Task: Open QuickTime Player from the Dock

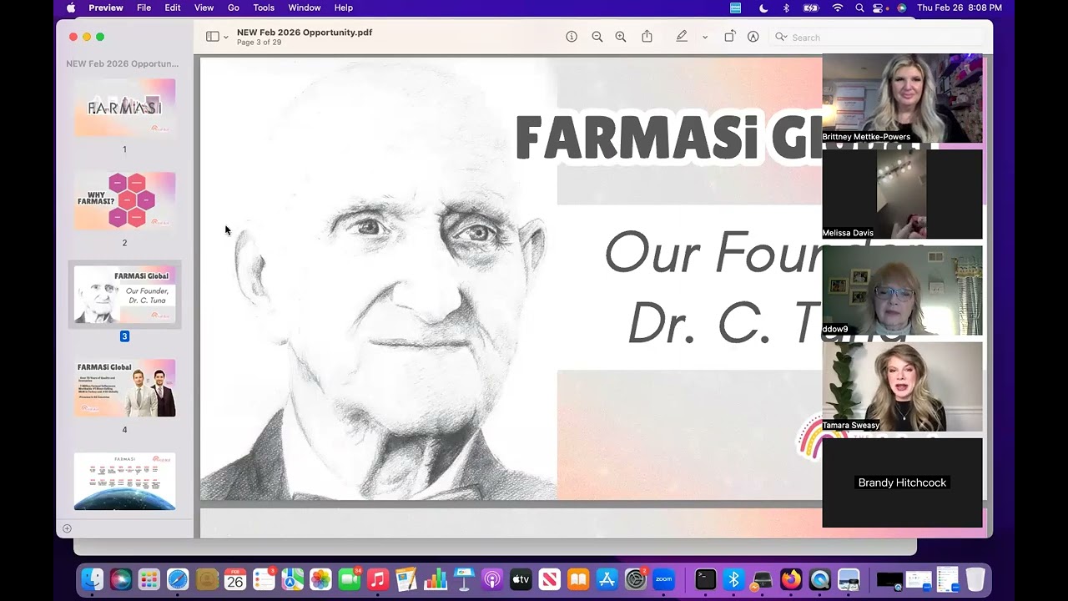Action: click(820, 579)
